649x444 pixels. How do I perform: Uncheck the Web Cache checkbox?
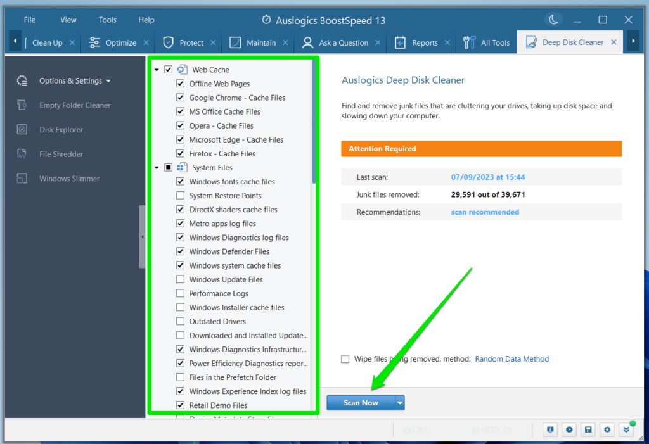(x=168, y=70)
